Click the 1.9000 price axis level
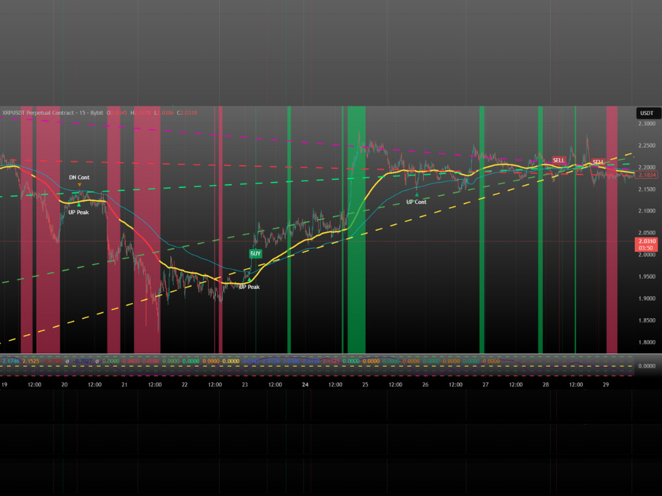The image size is (662, 496). 647,299
